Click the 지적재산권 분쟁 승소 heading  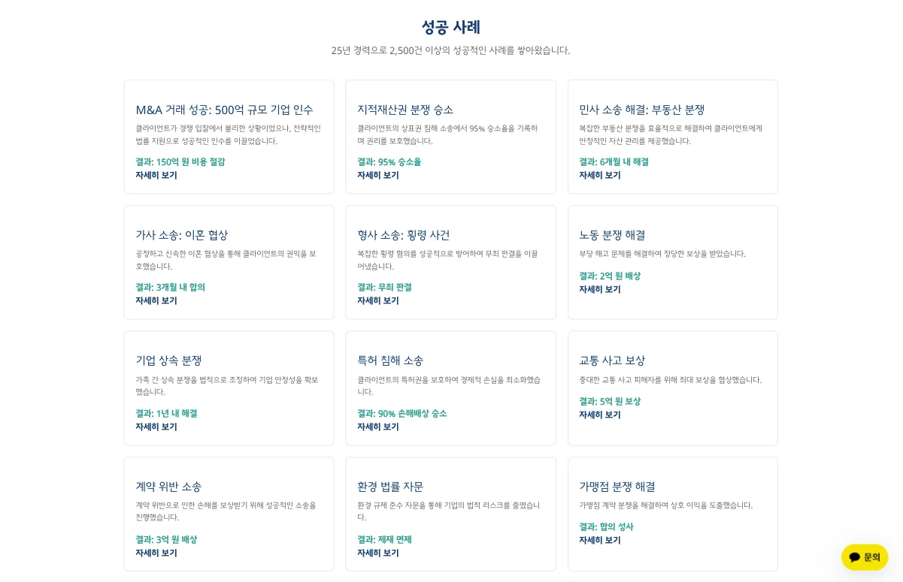pyautogui.click(x=405, y=110)
